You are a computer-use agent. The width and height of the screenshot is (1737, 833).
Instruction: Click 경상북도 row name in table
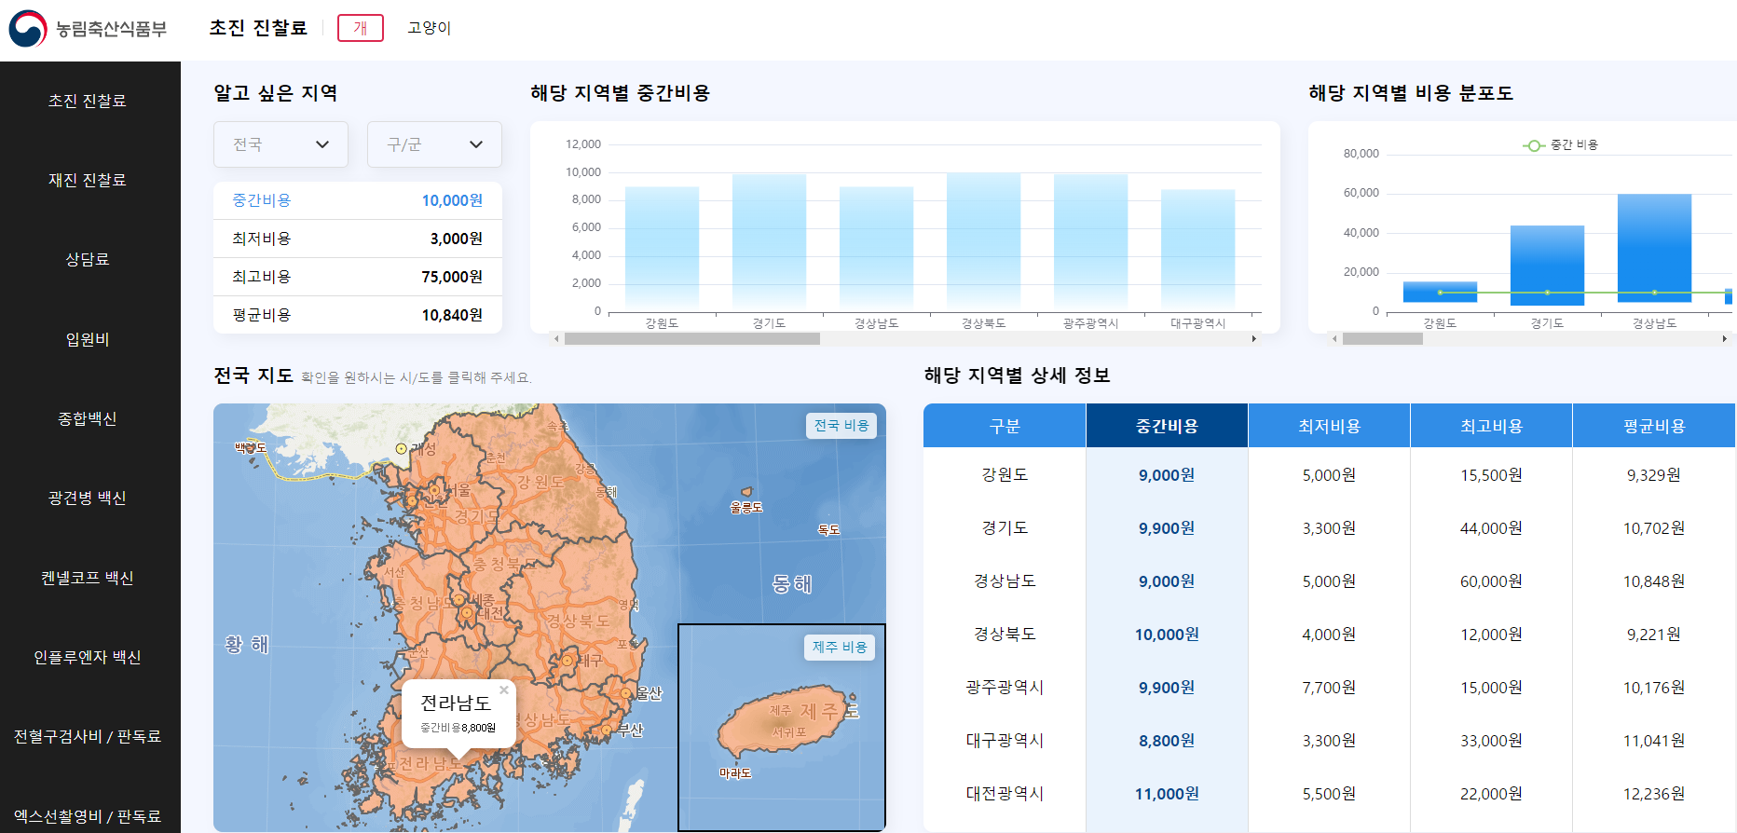(x=1005, y=634)
